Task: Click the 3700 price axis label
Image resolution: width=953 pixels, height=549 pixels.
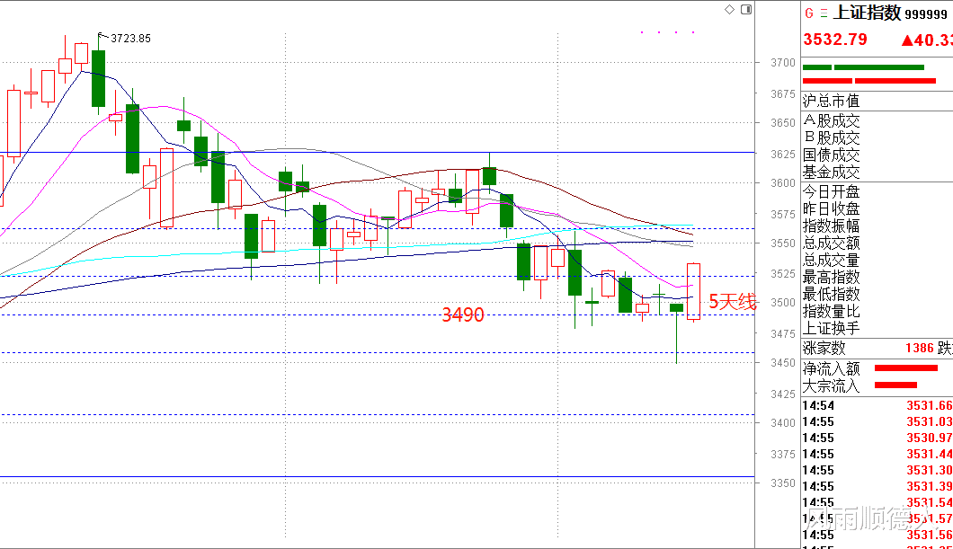Action: click(783, 63)
